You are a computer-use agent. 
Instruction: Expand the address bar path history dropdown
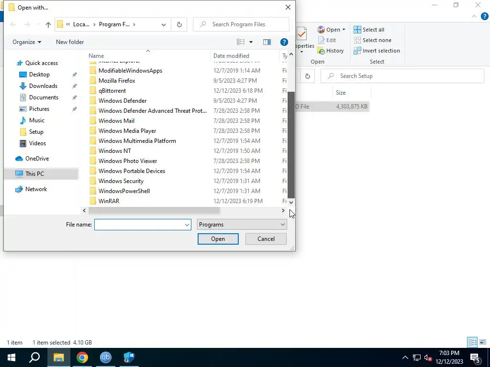[x=164, y=25]
